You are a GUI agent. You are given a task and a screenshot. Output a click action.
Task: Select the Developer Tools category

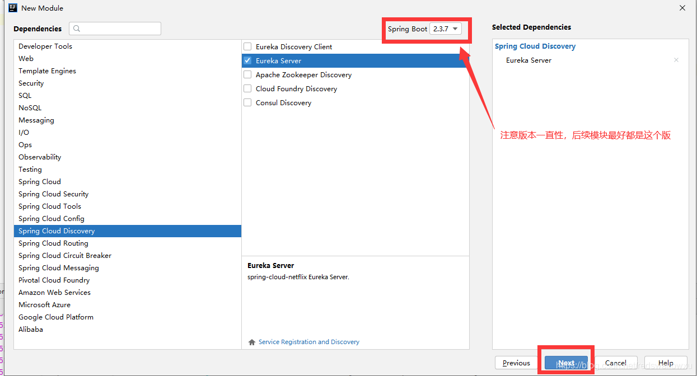tap(128, 46)
